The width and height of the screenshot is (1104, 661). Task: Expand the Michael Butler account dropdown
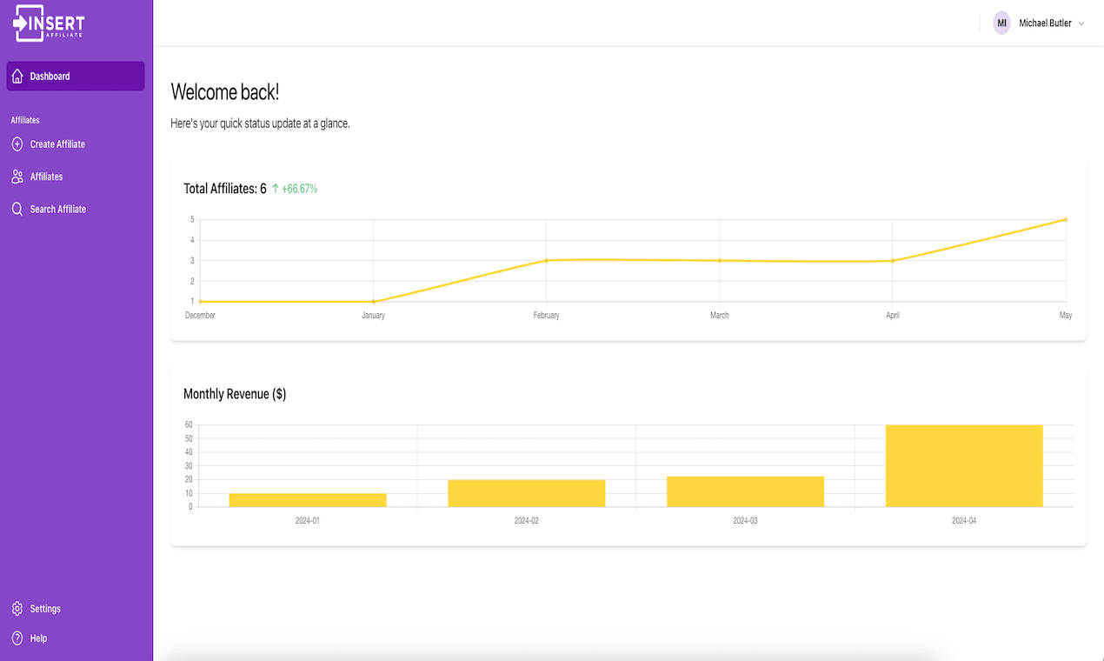point(1039,23)
